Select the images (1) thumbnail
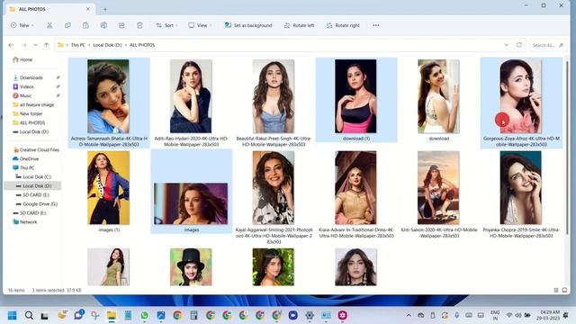576x324 pixels. point(108,188)
